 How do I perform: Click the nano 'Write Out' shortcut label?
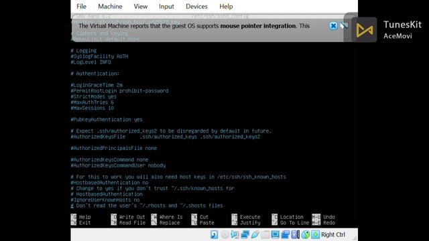coord(132,217)
